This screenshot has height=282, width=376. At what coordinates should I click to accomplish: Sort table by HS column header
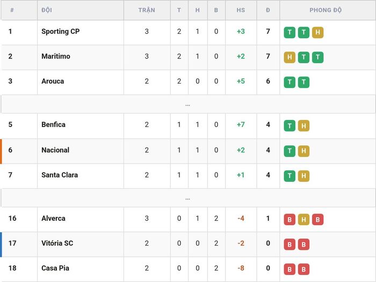click(241, 10)
